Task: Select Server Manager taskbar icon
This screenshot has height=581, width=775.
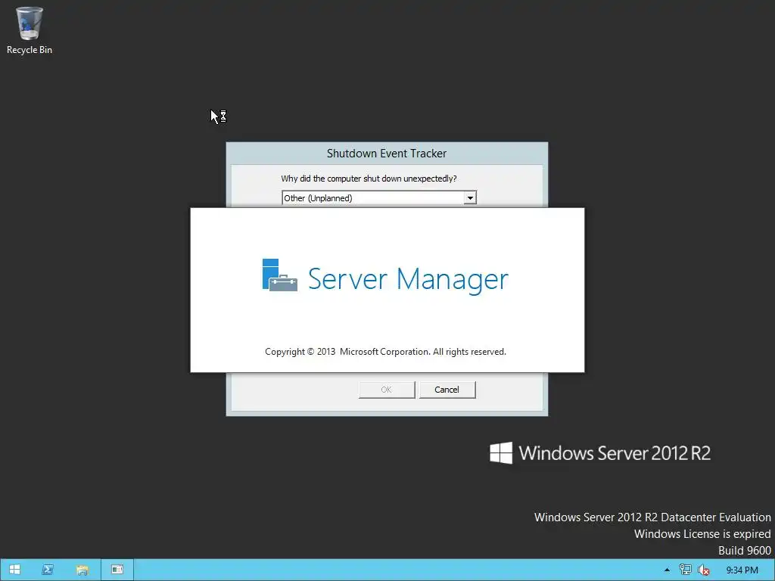Action: (x=117, y=570)
